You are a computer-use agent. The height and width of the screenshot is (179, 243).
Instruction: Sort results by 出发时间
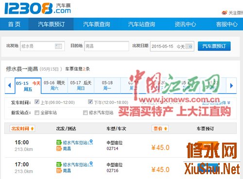[x=22, y=129]
